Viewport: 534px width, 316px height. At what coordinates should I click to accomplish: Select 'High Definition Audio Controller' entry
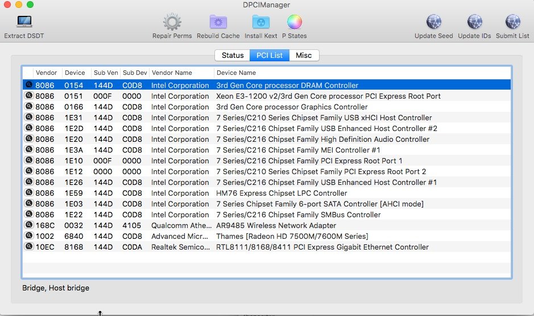(x=323, y=140)
